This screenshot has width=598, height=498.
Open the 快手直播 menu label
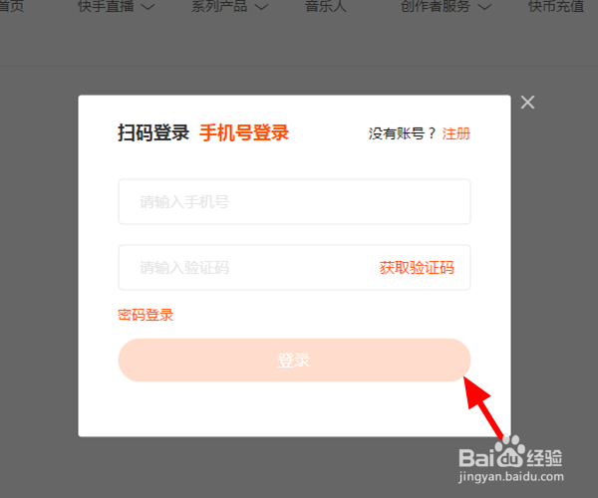pyautogui.click(x=106, y=6)
